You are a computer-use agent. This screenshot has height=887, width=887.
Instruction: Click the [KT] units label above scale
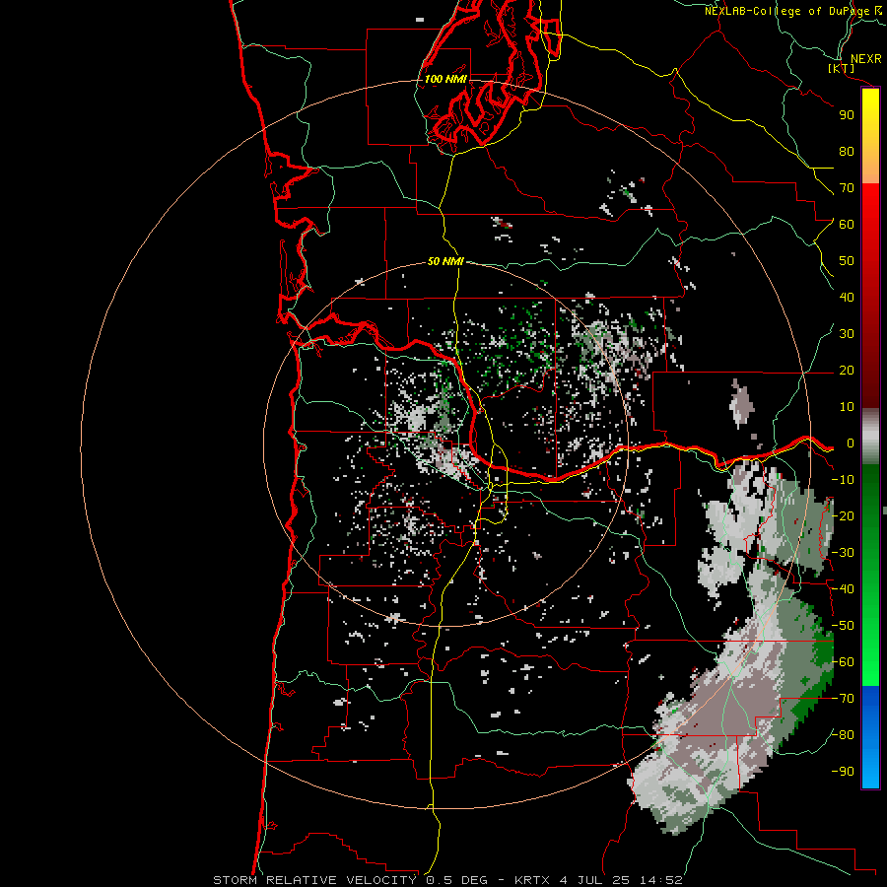click(x=842, y=68)
